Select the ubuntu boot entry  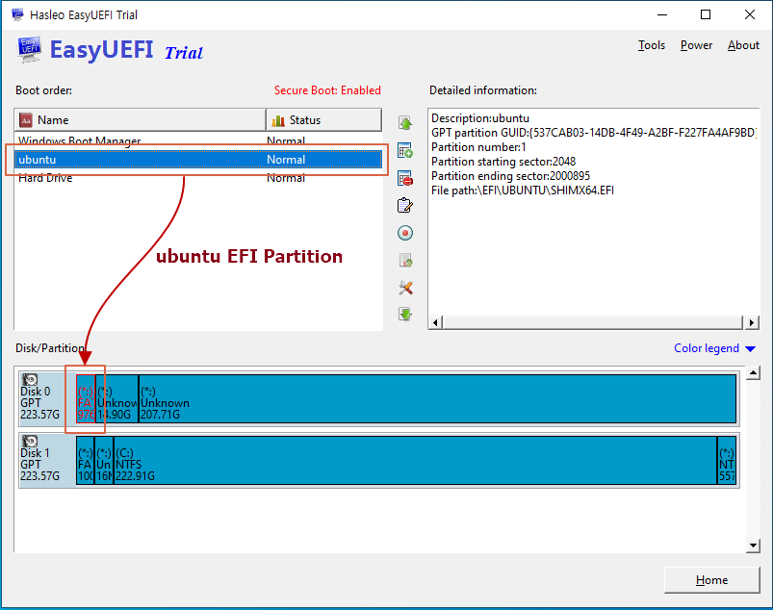197,159
